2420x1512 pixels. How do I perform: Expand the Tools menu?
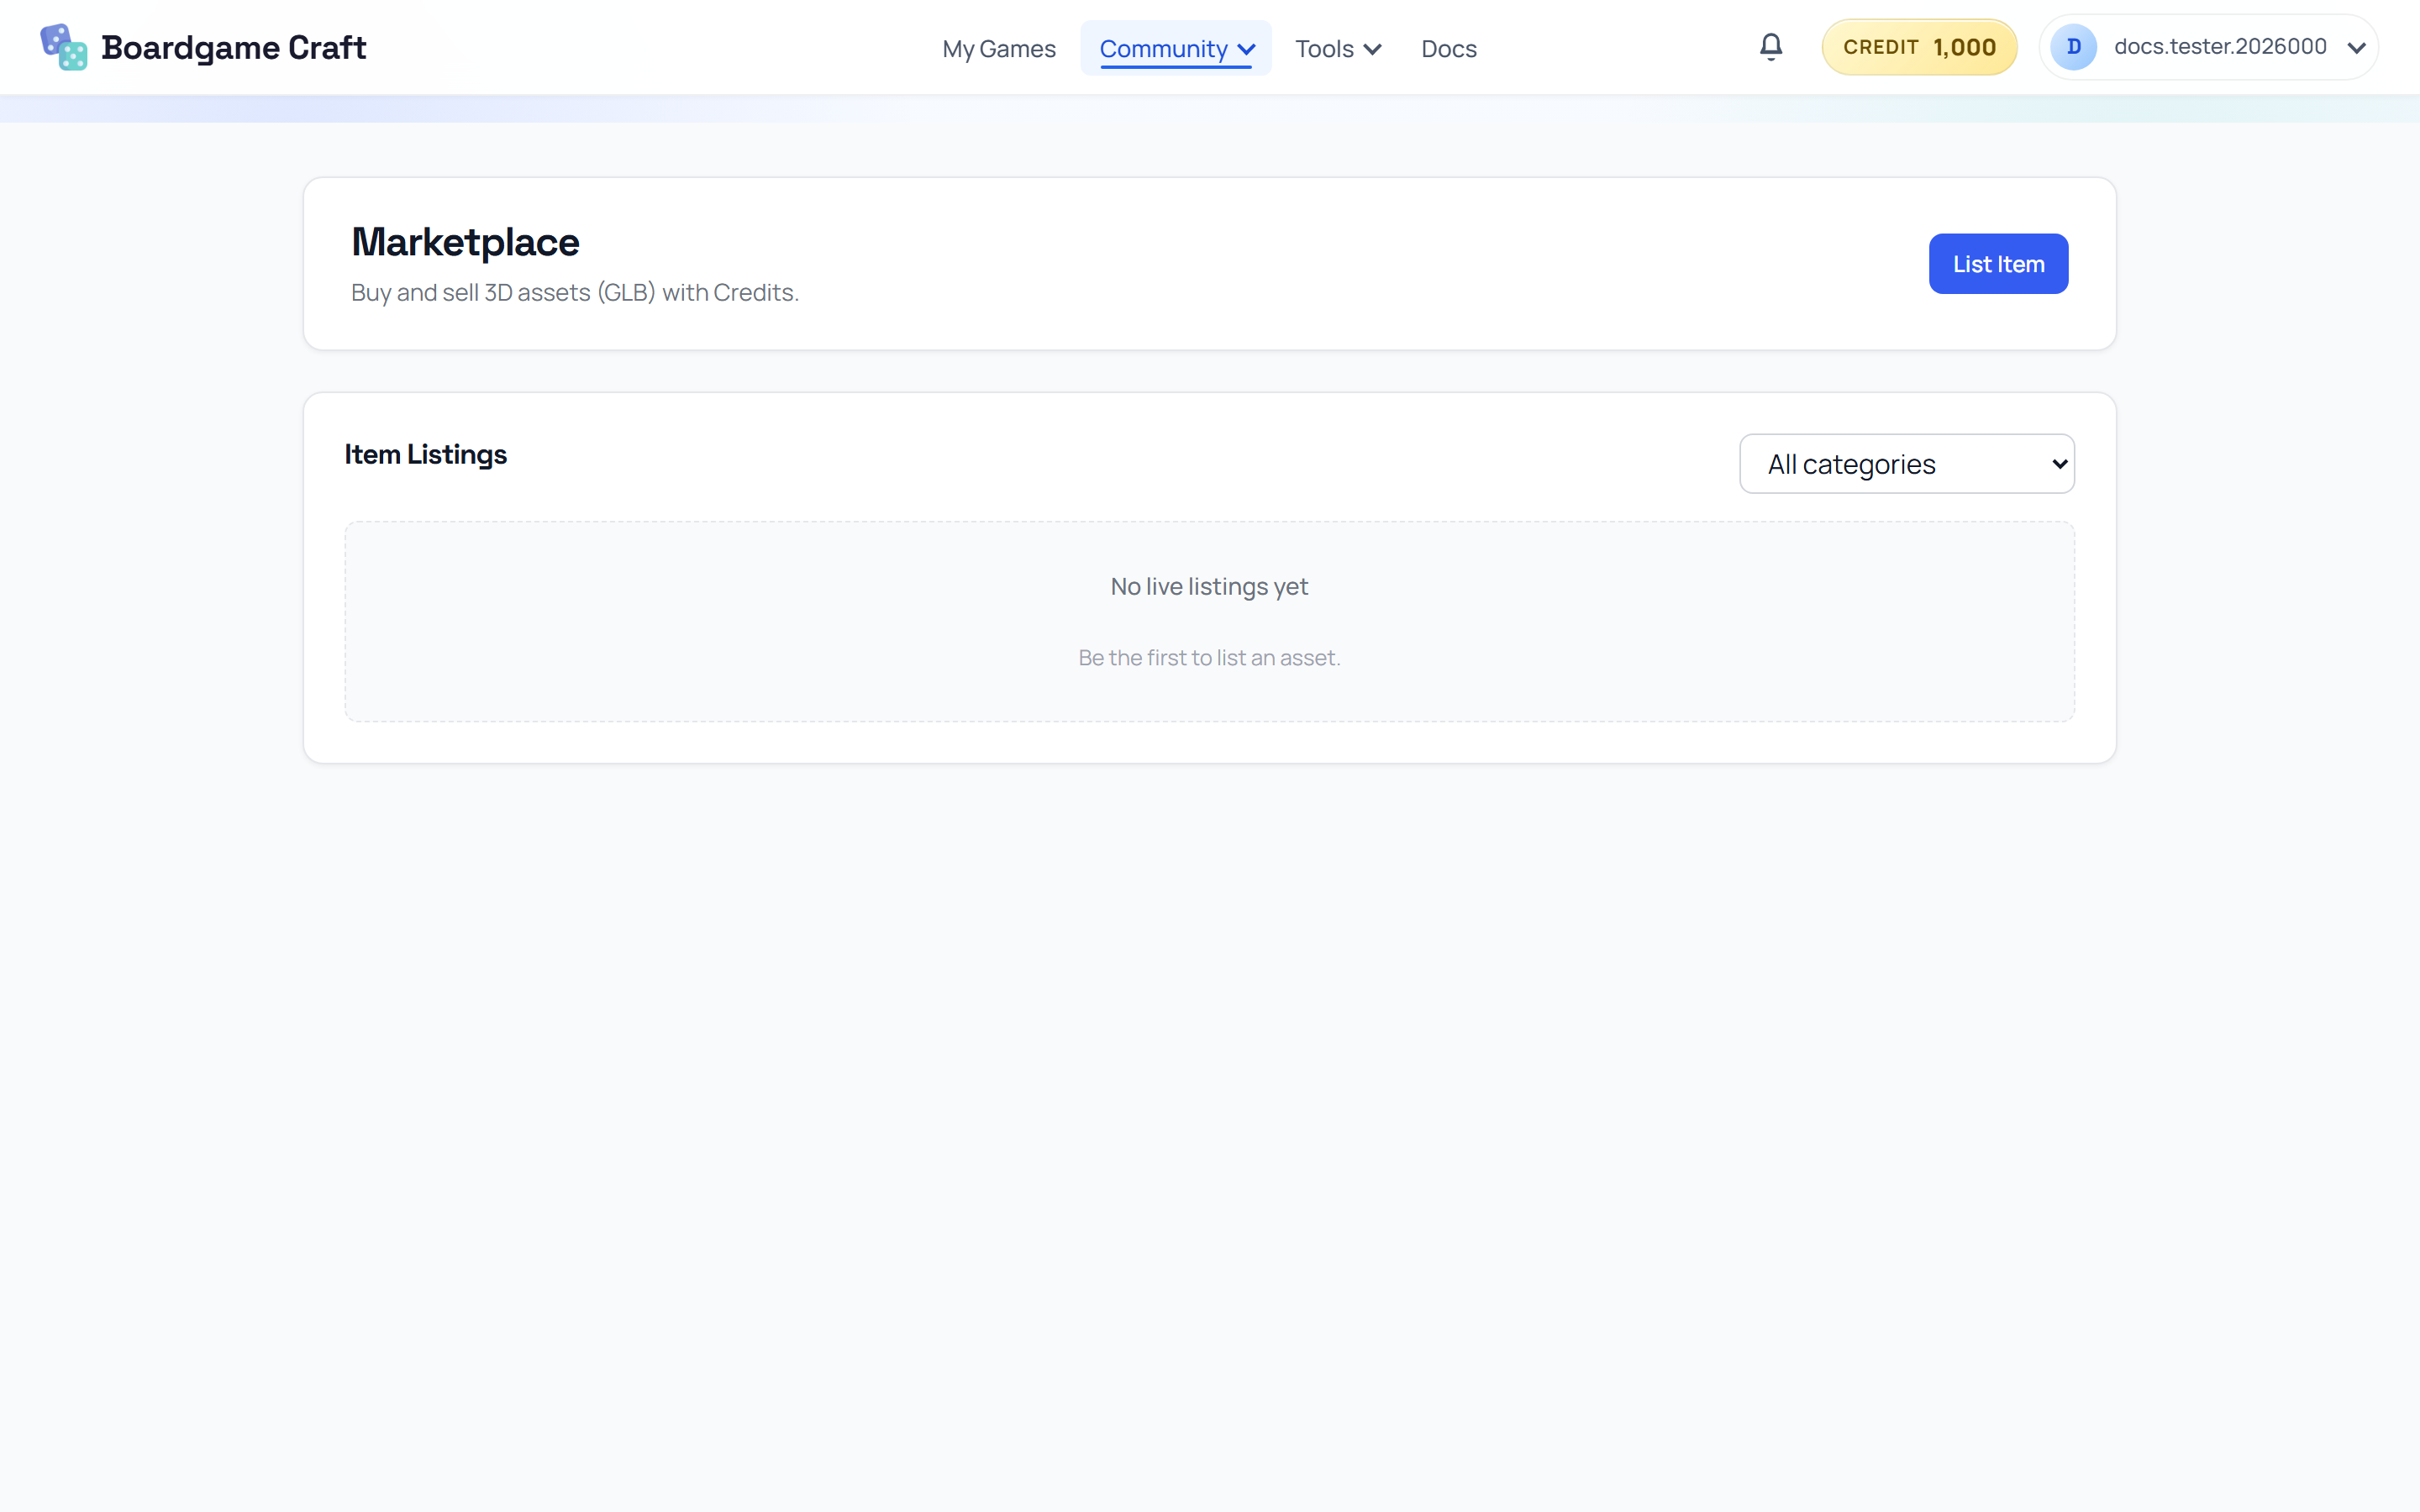coord(1338,48)
